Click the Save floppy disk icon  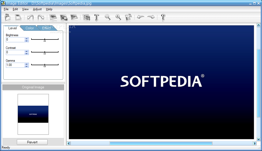pos(18,17)
